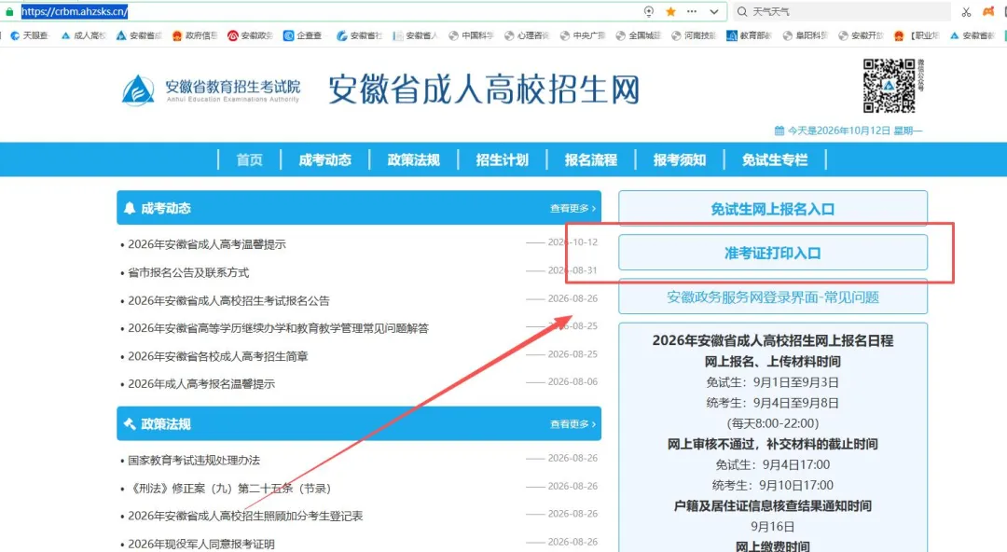Open 免试生专栏 navigation menu item
Viewport: 1007px width, 552px height.
[x=775, y=160]
